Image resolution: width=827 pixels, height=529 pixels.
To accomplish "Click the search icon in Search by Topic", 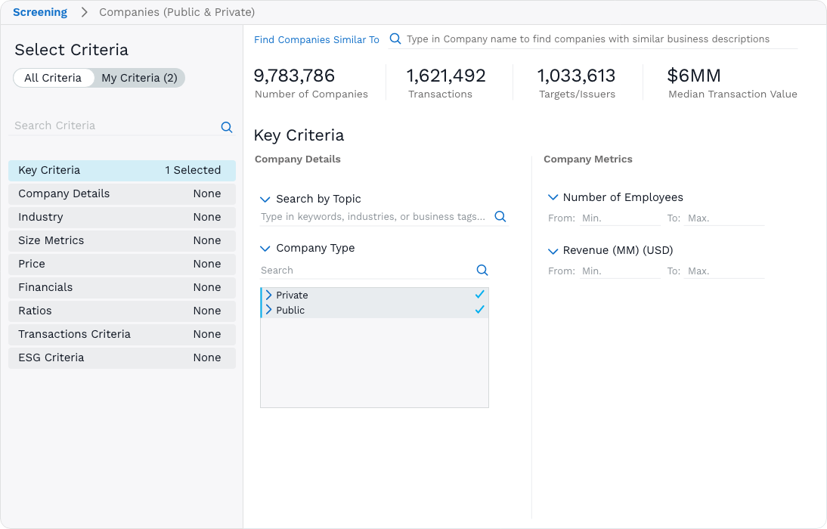I will (500, 216).
